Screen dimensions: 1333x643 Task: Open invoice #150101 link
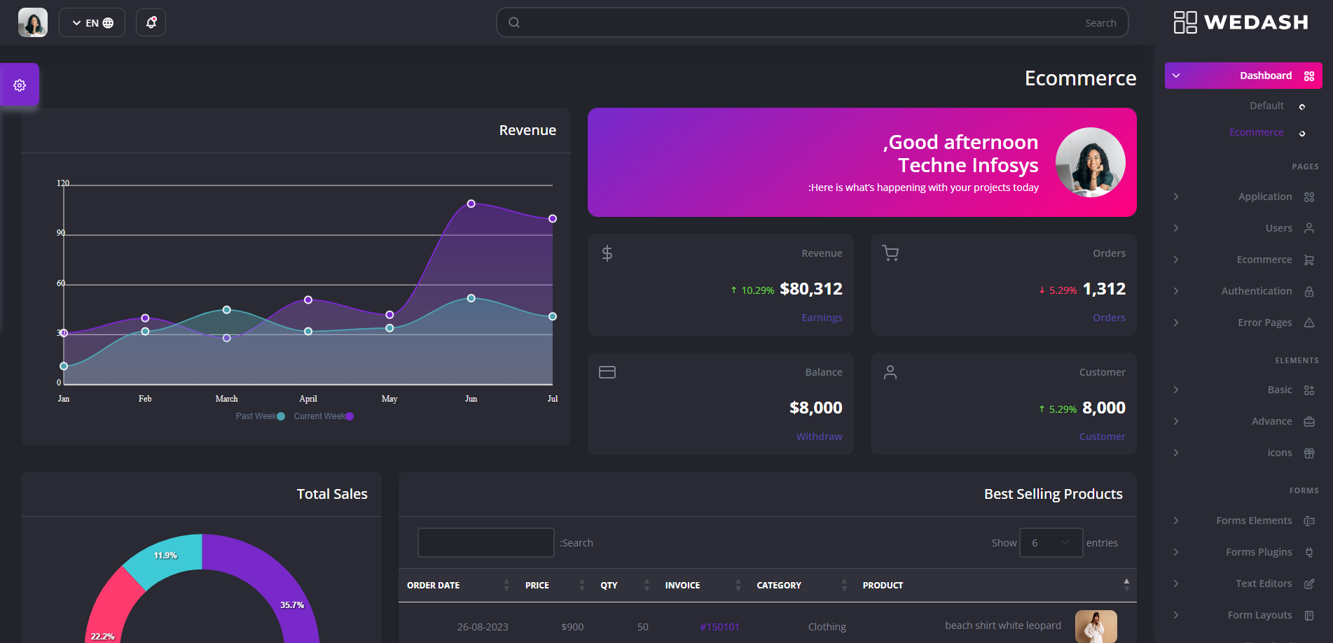(719, 627)
